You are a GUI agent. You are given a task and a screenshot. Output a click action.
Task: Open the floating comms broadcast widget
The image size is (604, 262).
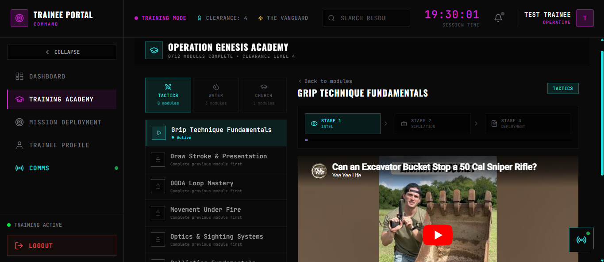click(581, 240)
